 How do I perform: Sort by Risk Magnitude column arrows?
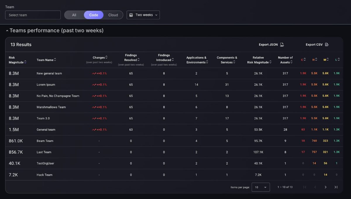pyautogui.click(x=25, y=62)
